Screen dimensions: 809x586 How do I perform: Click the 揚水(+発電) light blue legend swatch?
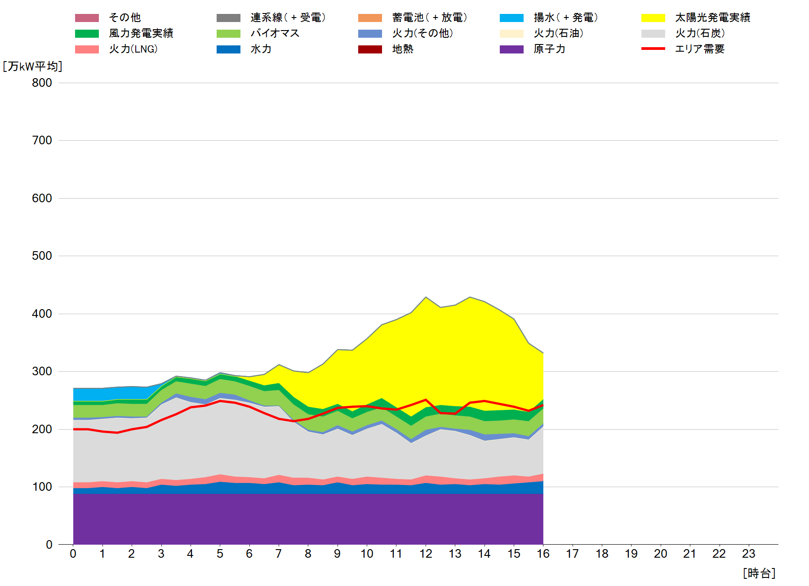(511, 18)
